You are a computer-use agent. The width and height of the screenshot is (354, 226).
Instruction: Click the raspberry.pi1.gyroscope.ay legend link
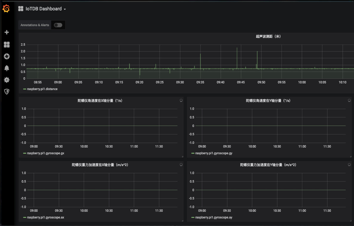(213, 217)
